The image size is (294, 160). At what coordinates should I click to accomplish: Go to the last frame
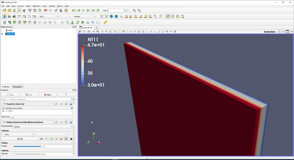click(93, 11)
